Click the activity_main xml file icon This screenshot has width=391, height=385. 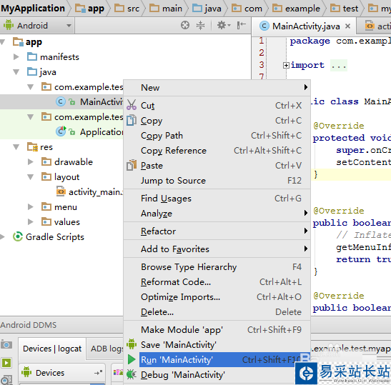pos(61,191)
